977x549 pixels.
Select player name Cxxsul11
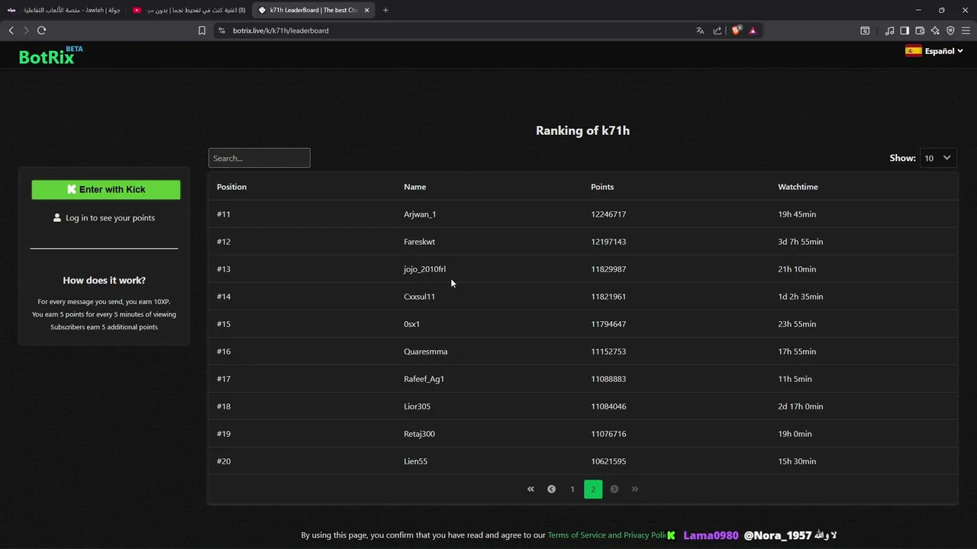pyautogui.click(x=419, y=297)
